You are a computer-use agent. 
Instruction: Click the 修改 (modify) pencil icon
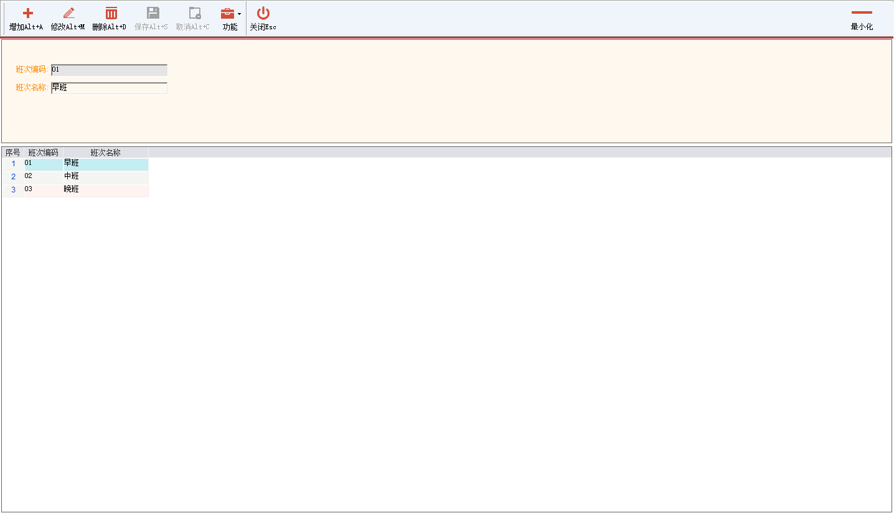point(68,13)
